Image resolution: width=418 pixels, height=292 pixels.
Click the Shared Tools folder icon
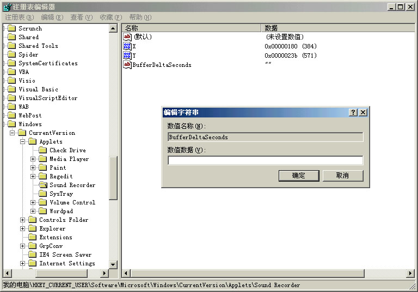12,46
